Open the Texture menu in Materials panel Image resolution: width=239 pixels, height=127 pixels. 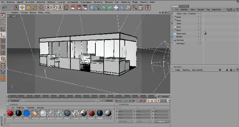click(x=40, y=108)
